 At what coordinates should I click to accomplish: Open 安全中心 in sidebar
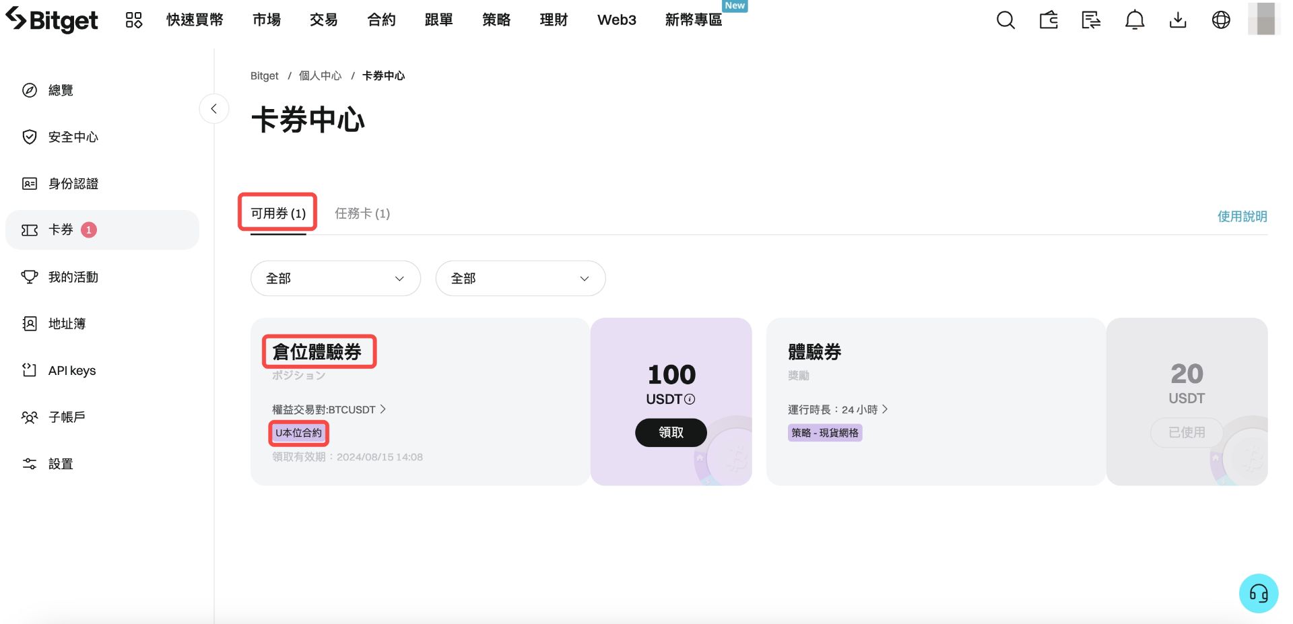102,137
